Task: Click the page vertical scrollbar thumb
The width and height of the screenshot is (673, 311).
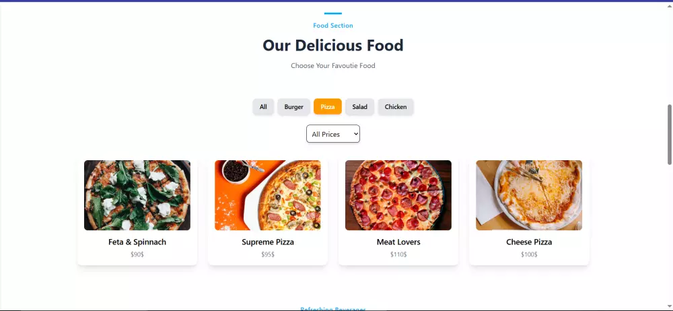Action: coord(670,134)
